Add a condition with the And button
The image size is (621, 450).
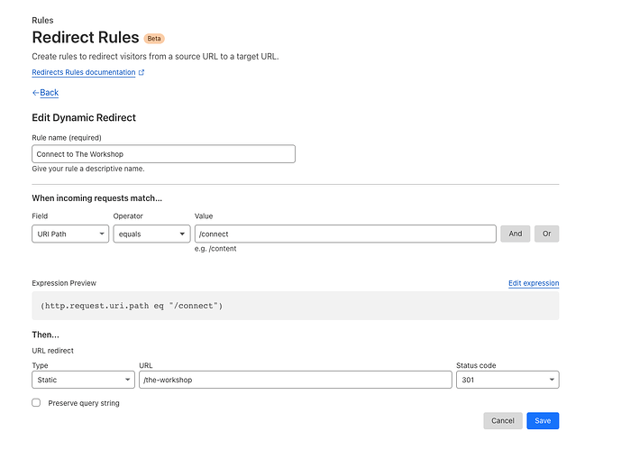(515, 234)
